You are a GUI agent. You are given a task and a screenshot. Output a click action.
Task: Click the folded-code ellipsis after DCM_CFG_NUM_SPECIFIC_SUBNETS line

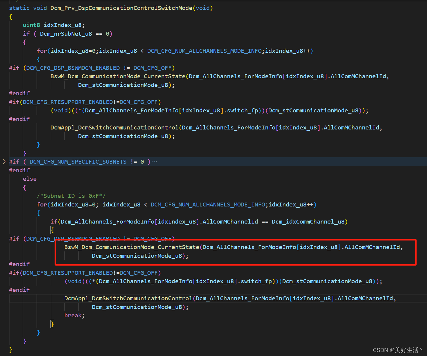[155, 162]
